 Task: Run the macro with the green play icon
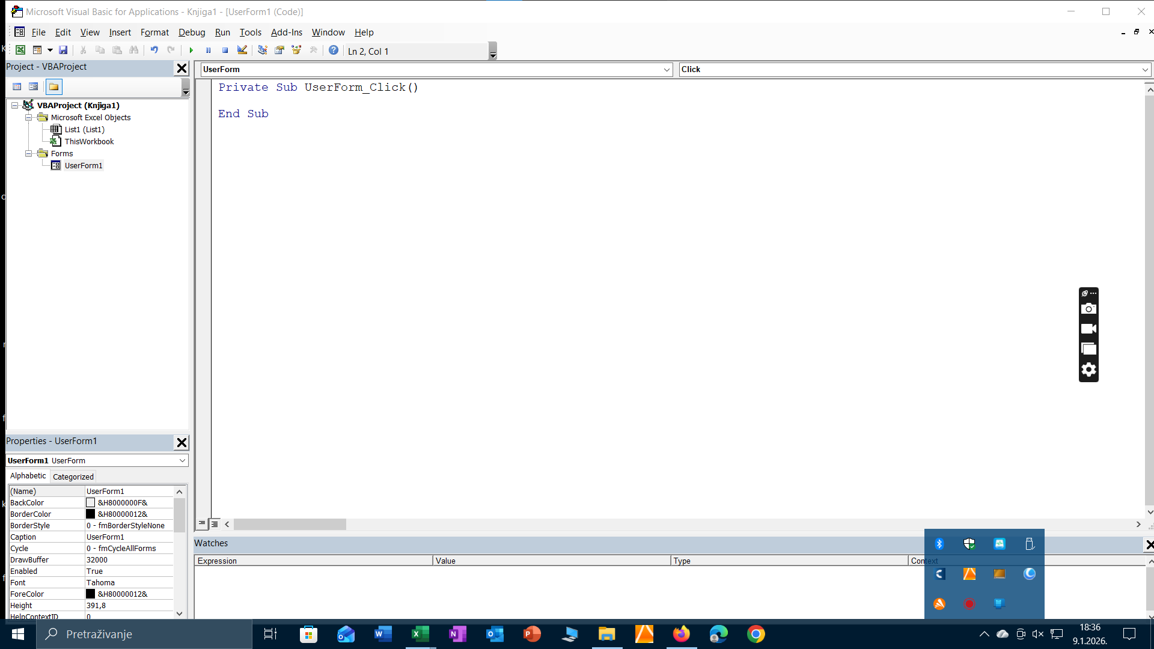click(x=191, y=50)
